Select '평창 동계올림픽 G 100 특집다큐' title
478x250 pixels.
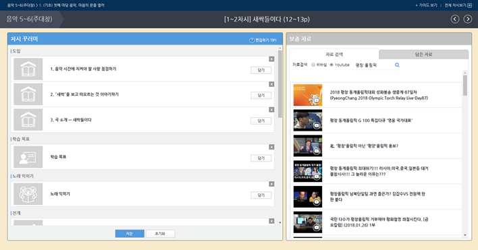(x=371, y=121)
